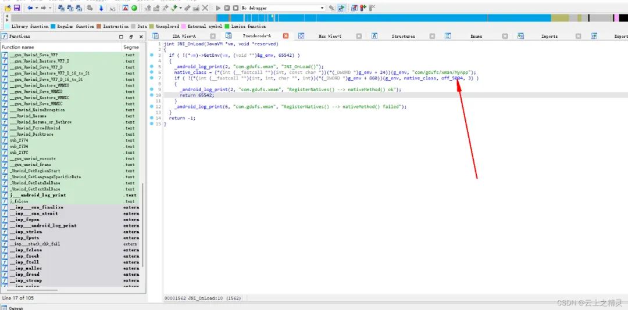
Task: Sort by the 'Function name' column header
Action: click(61, 47)
